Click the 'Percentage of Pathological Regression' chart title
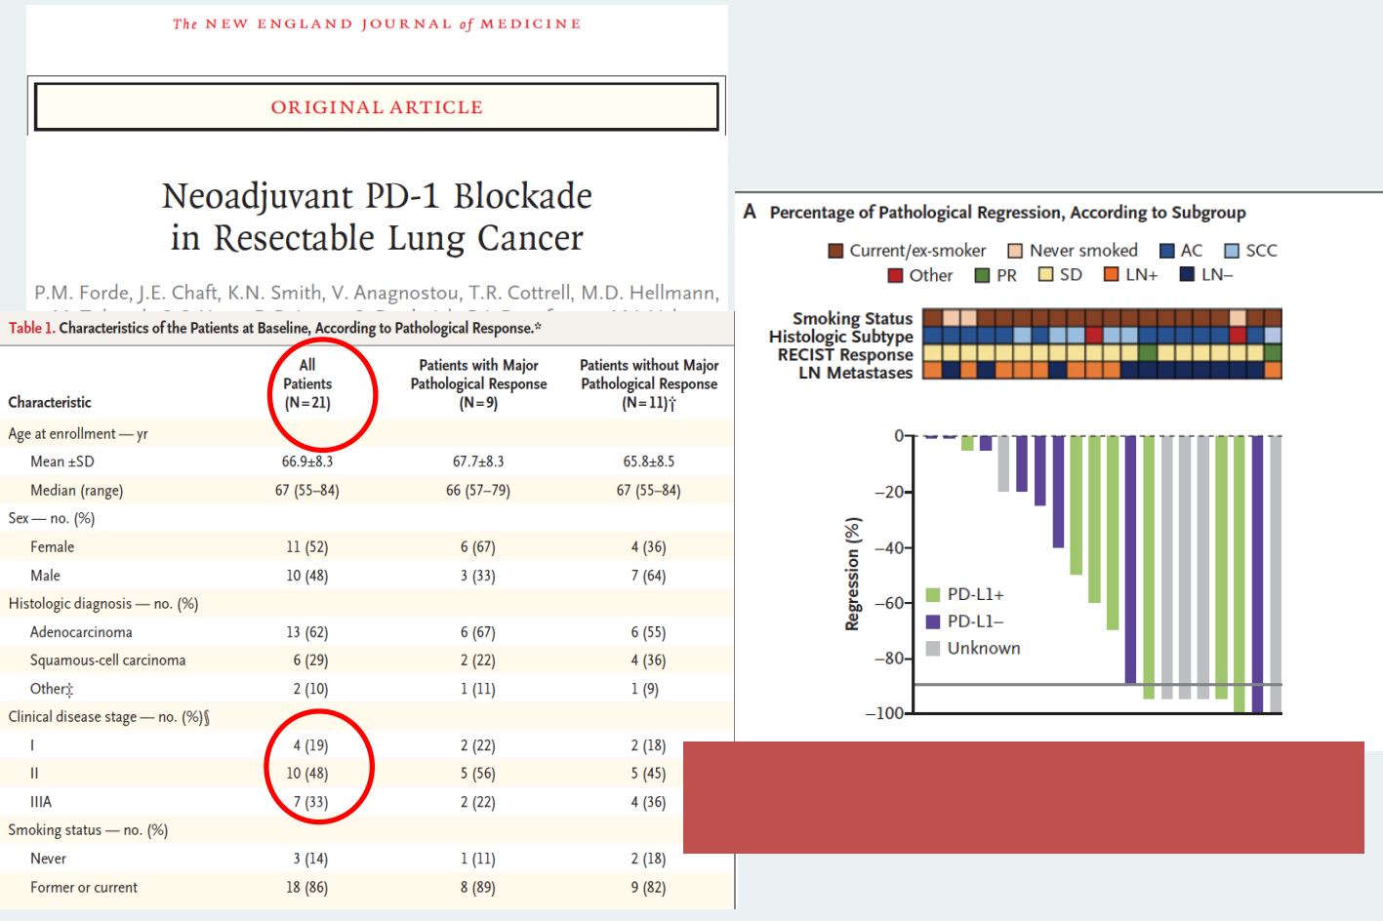 tap(1008, 213)
